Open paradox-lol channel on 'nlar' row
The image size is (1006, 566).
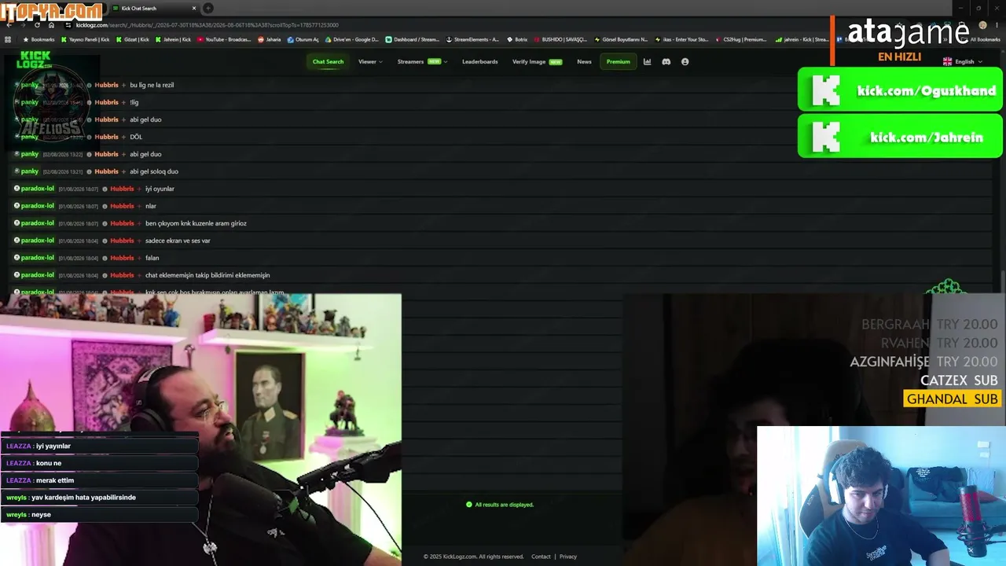point(38,206)
